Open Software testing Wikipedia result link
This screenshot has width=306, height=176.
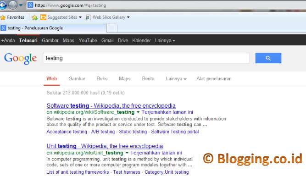tap(111, 105)
